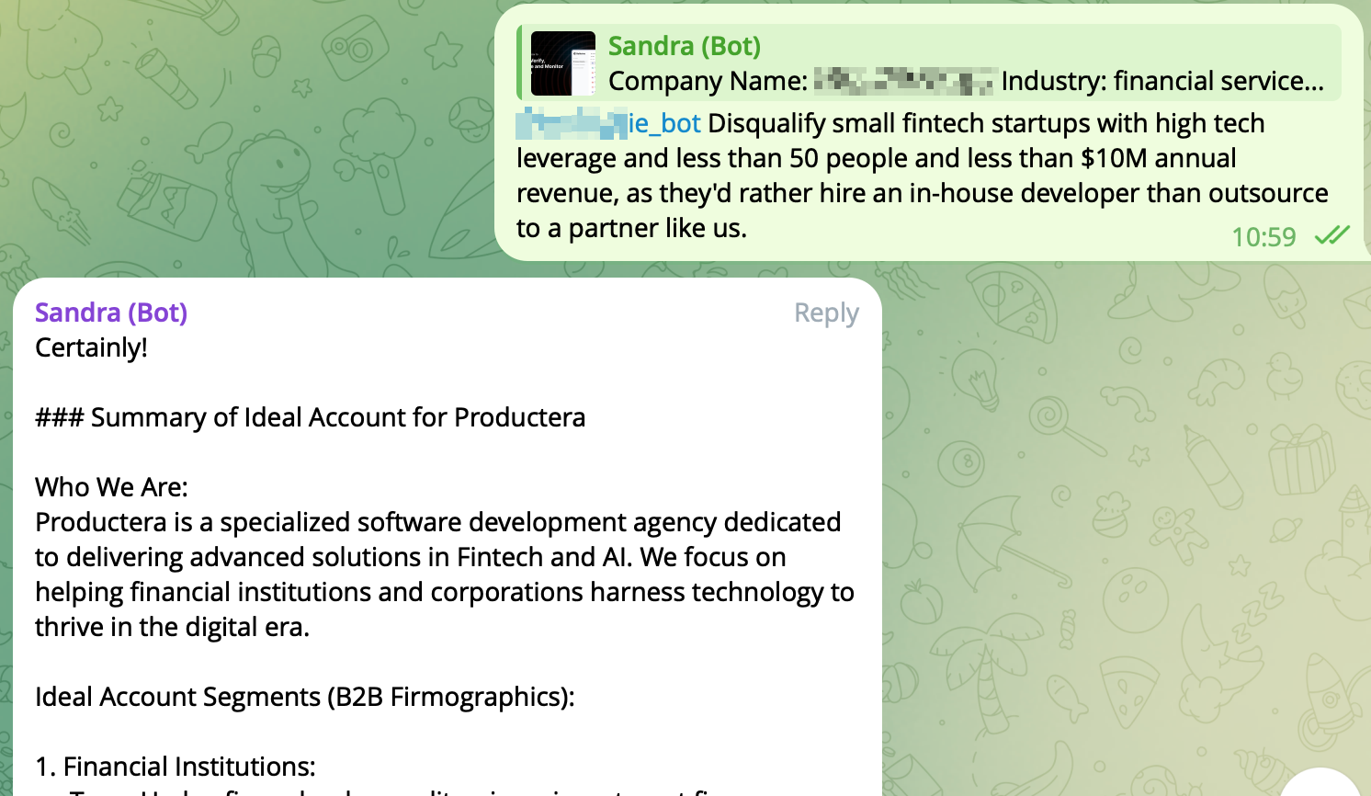Click the green Sandra (Bot) quote title
This screenshot has width=1371, height=796.
pos(684,46)
